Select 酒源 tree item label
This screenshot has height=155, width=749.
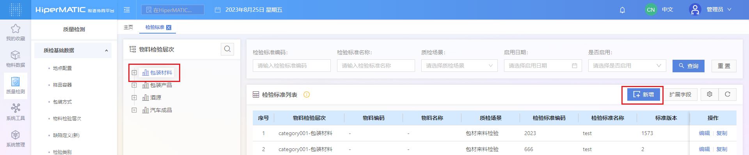click(156, 98)
